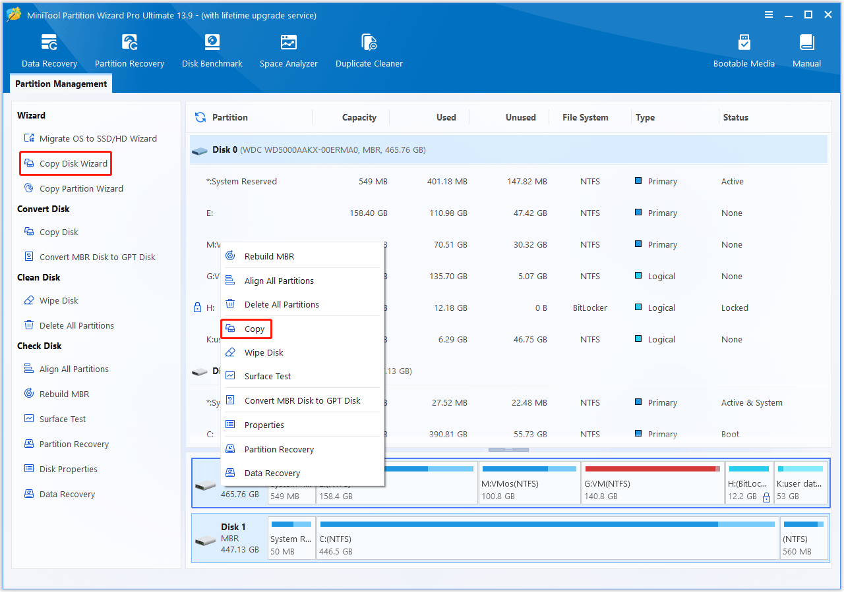Click Rebuild MBR in the sidebar
Screen dimensions: 844x592
pyautogui.click(x=57, y=394)
